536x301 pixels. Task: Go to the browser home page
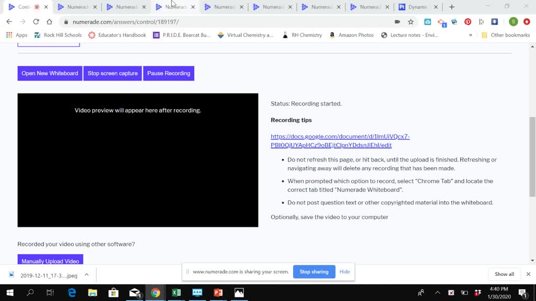click(49, 22)
